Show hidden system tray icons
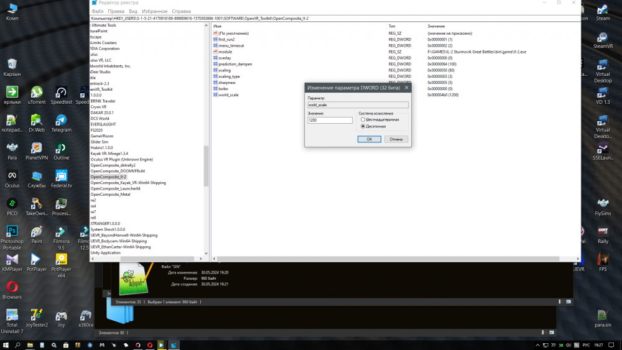 [x=537, y=345]
